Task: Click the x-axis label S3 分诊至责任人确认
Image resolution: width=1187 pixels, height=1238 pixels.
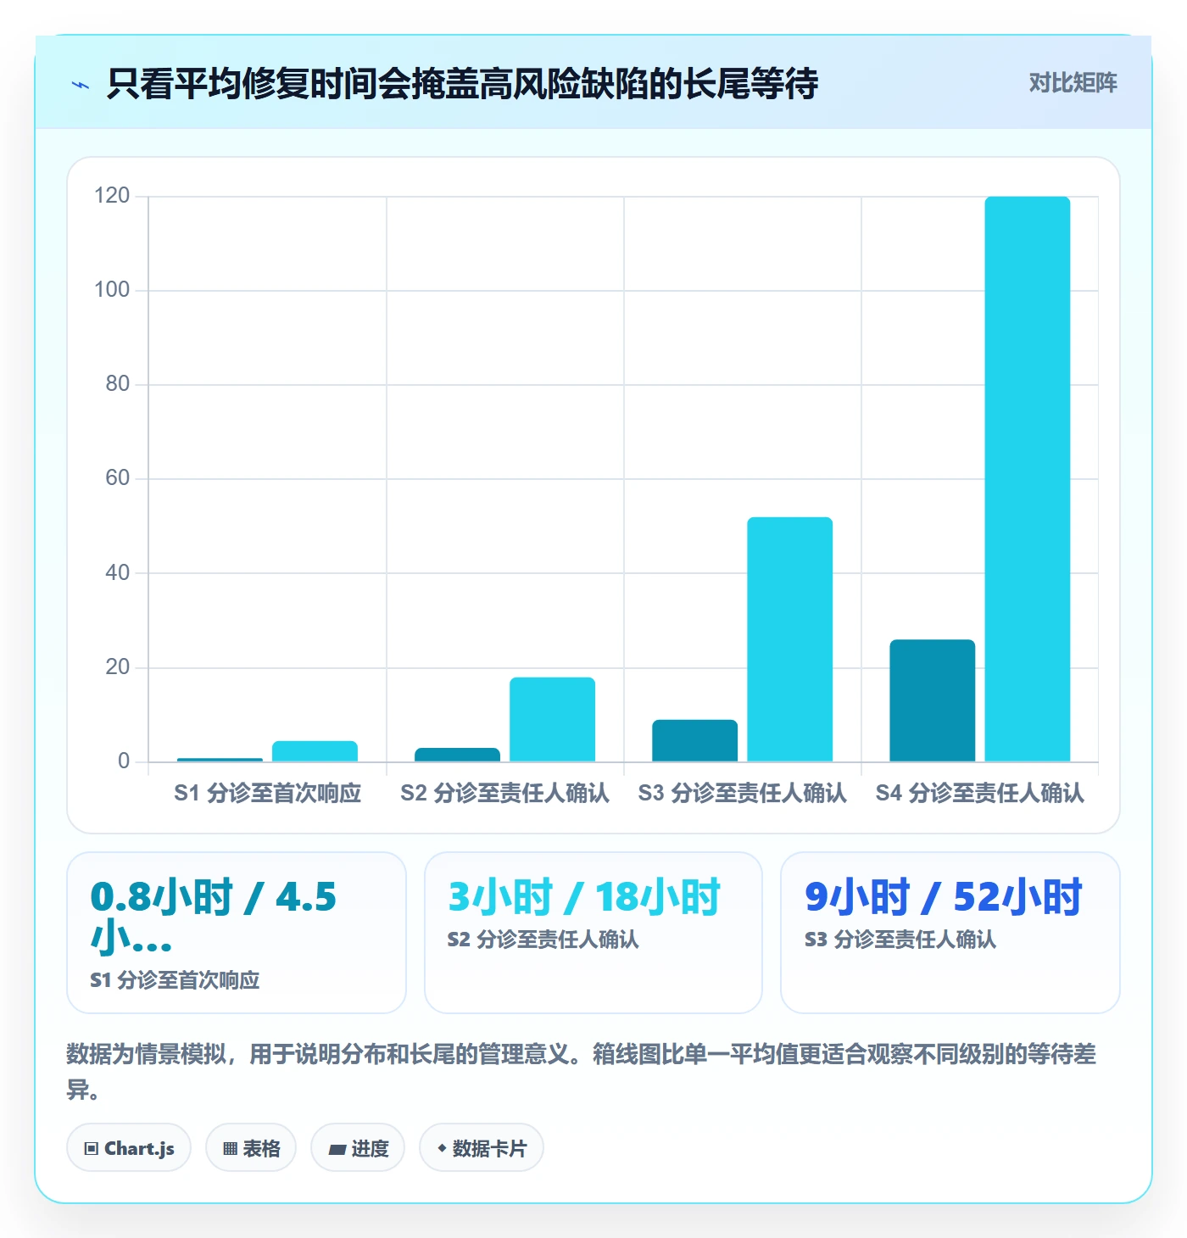Action: (x=743, y=793)
